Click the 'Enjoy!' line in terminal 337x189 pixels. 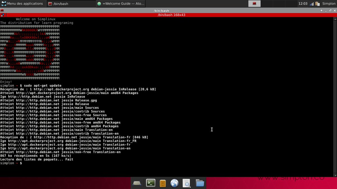point(6,82)
